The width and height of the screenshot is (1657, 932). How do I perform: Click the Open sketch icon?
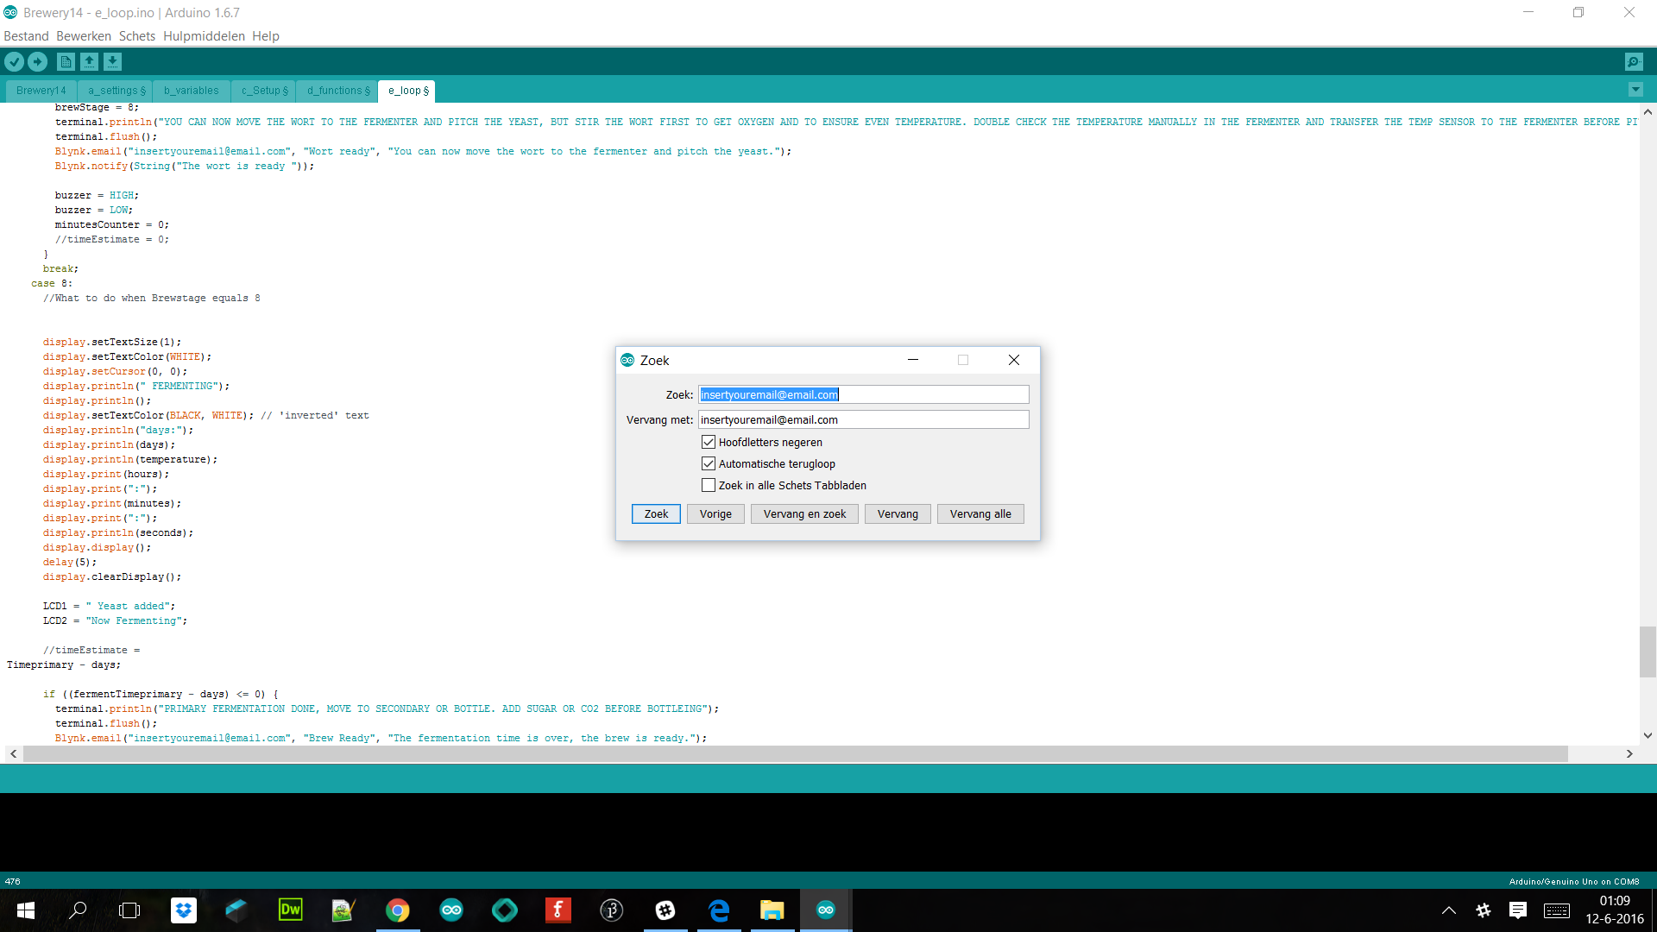click(89, 61)
